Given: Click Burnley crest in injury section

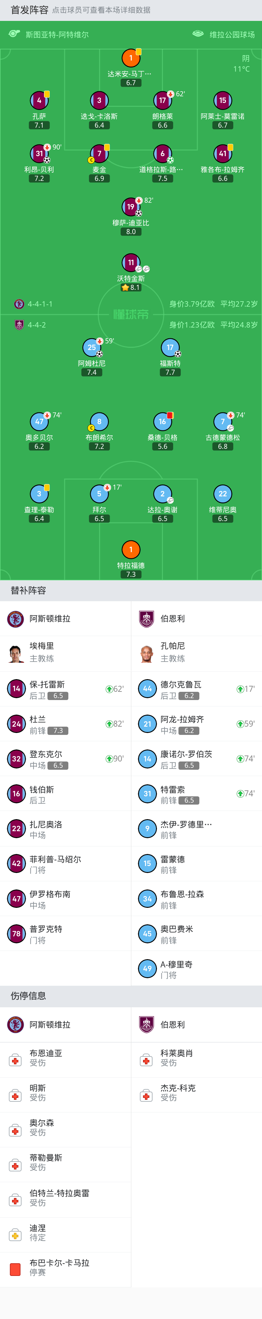Looking at the screenshot, I should [147, 1025].
